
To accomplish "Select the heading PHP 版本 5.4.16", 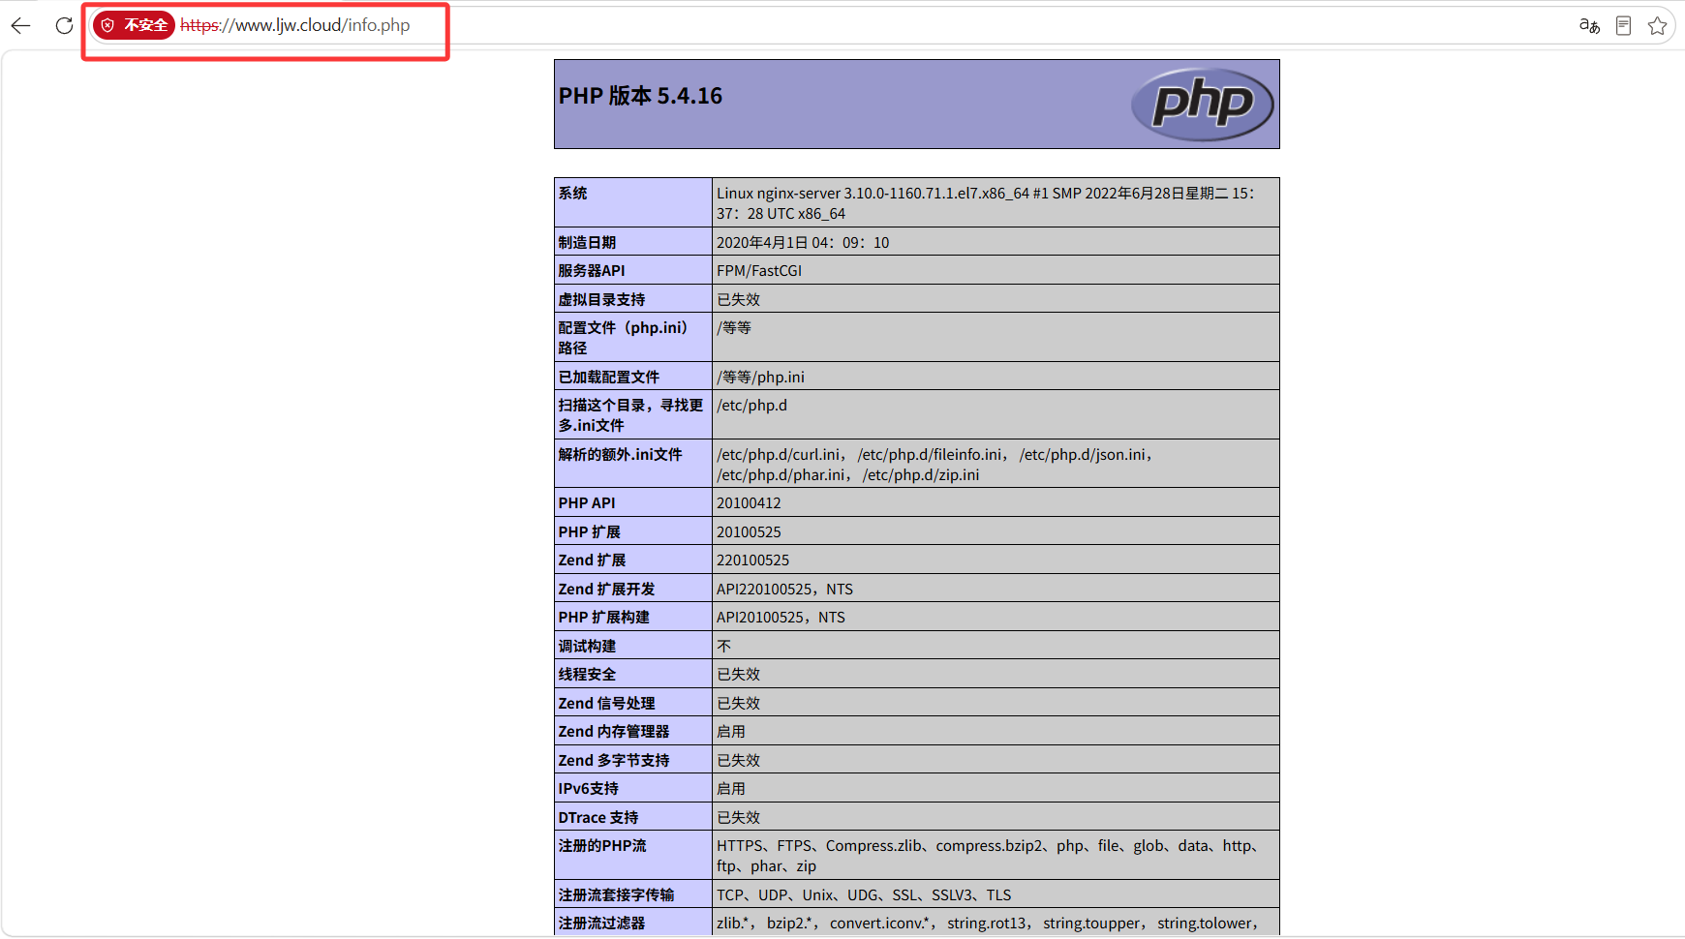I will click(640, 96).
